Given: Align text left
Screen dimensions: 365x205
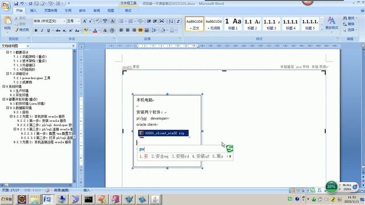Looking at the screenshot, I should point(121,30).
